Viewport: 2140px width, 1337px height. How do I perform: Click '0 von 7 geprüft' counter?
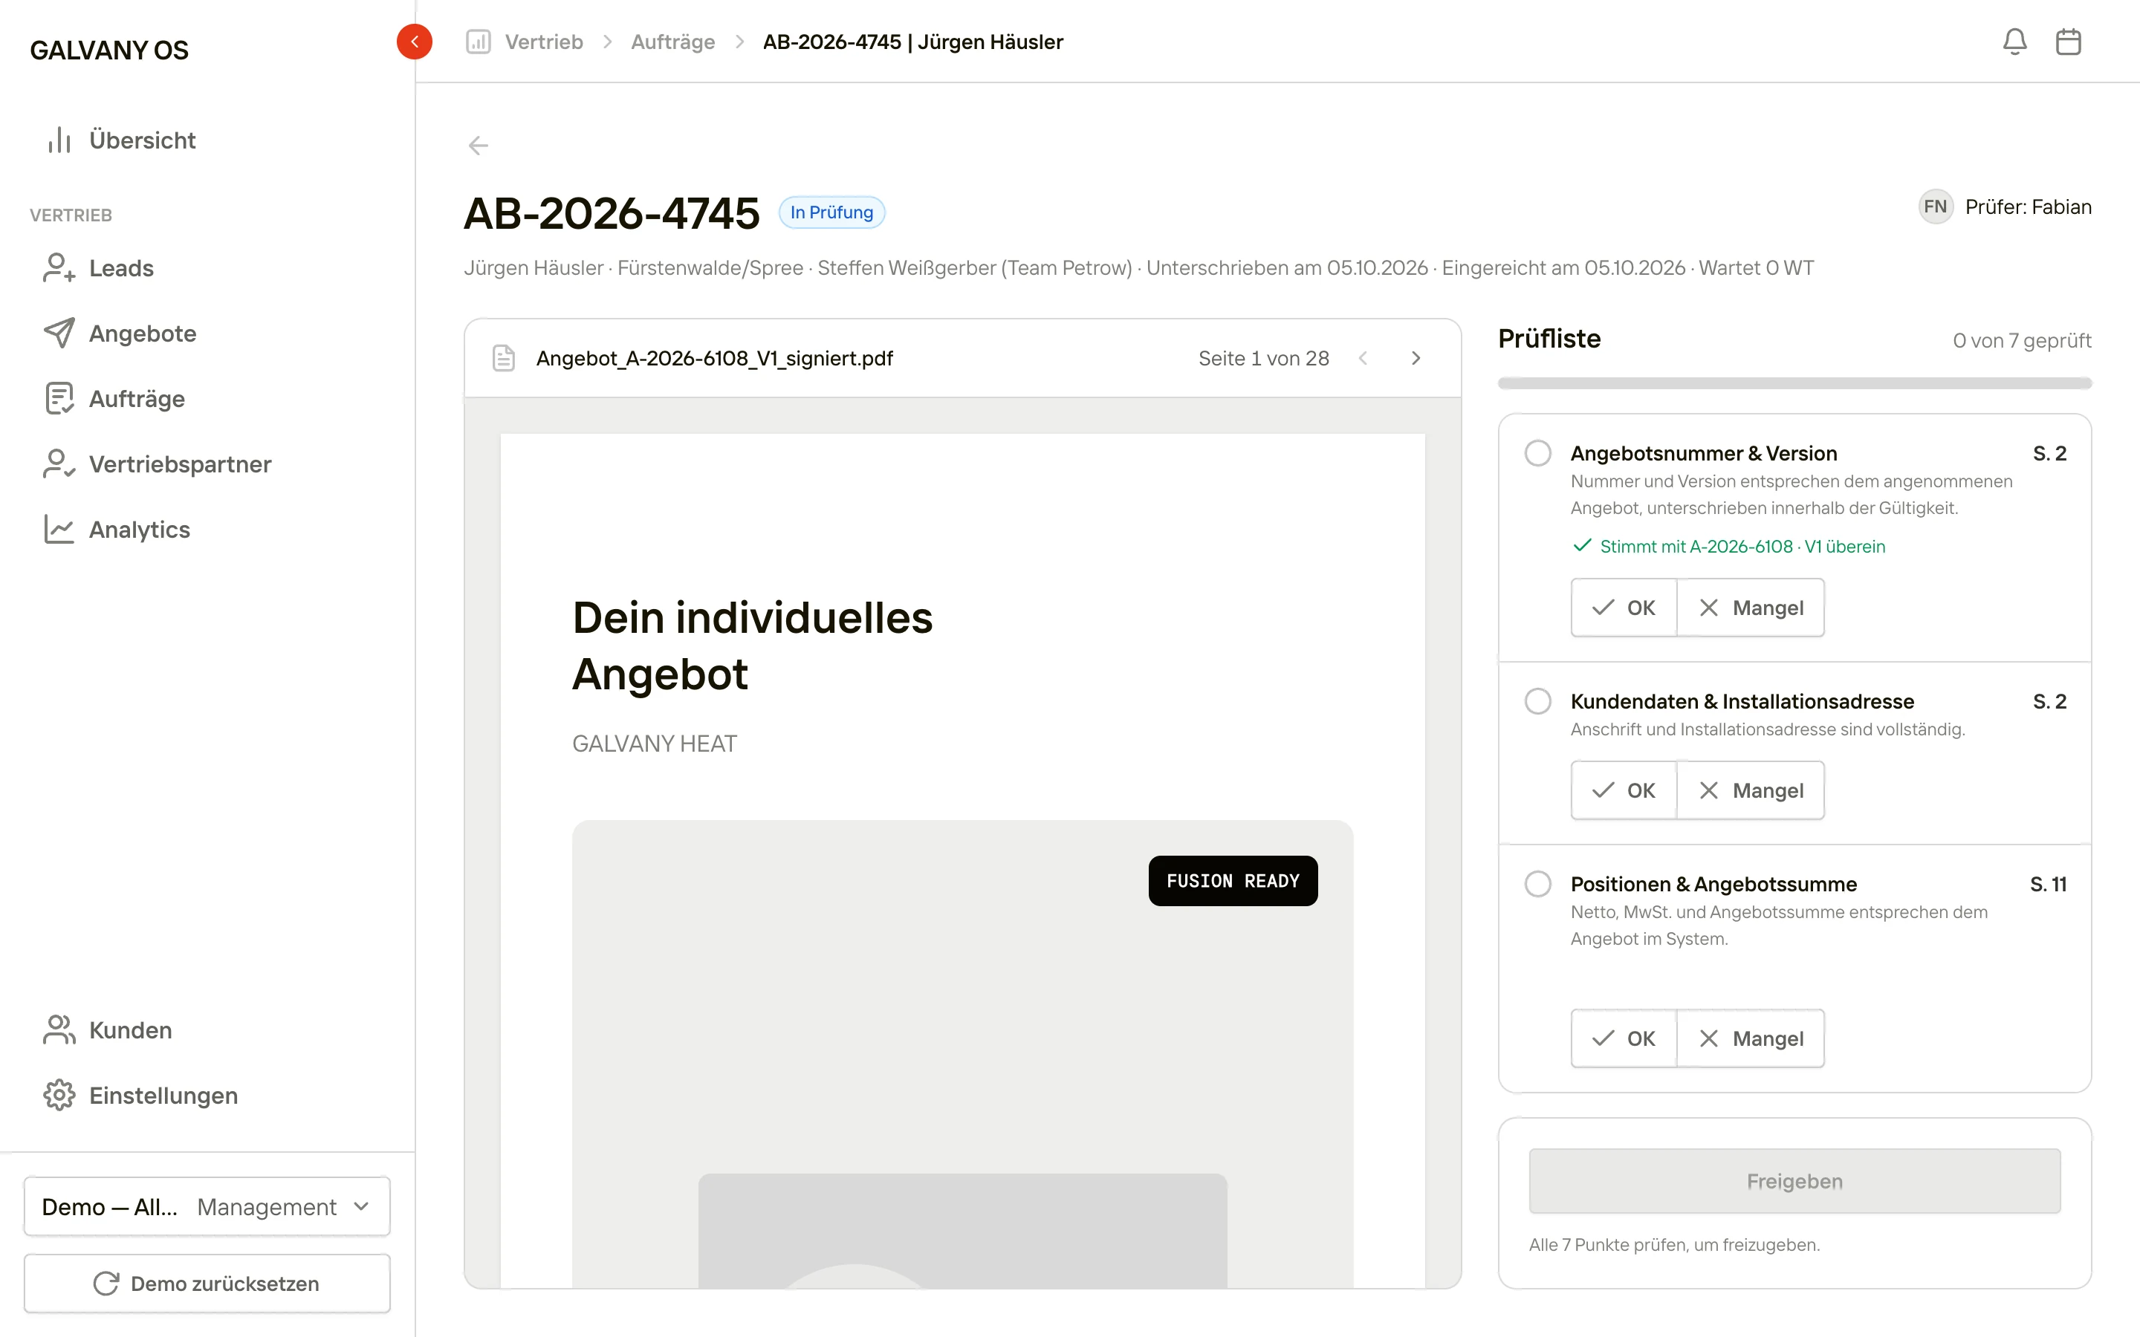(2022, 340)
